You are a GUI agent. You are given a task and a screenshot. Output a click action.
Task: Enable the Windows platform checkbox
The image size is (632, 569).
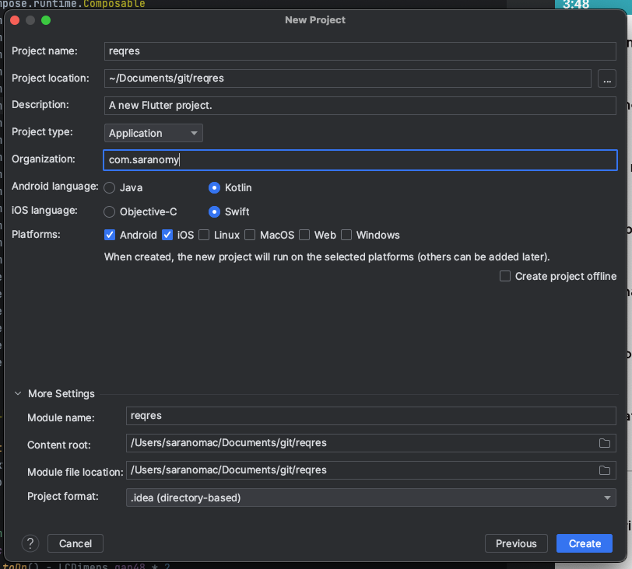click(346, 235)
